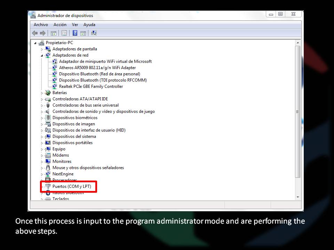Expand Dispositivos de imagen node
334x250 pixels.
[x=42, y=124]
